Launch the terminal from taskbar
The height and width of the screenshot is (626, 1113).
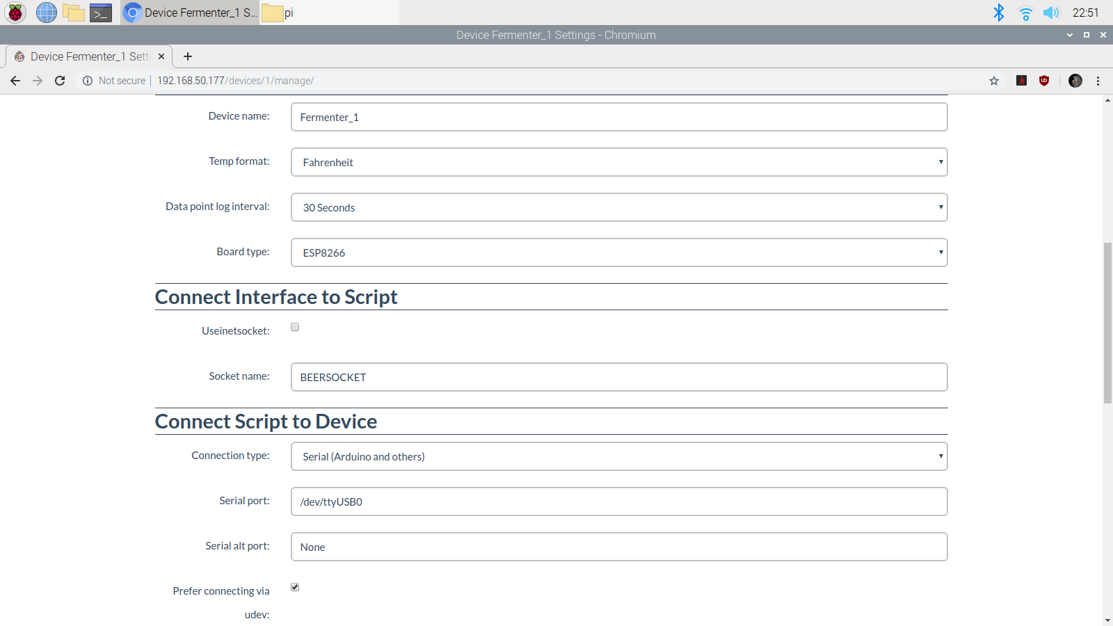point(101,13)
